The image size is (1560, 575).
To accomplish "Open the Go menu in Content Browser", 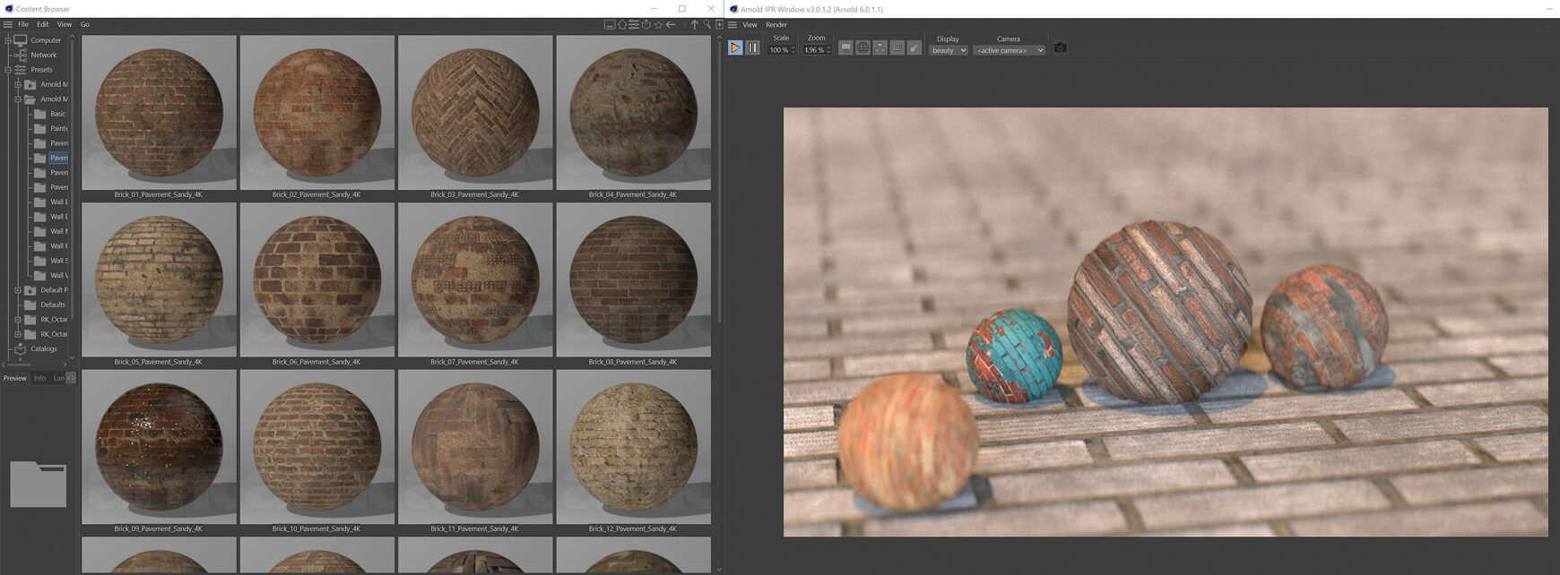I will tap(85, 24).
